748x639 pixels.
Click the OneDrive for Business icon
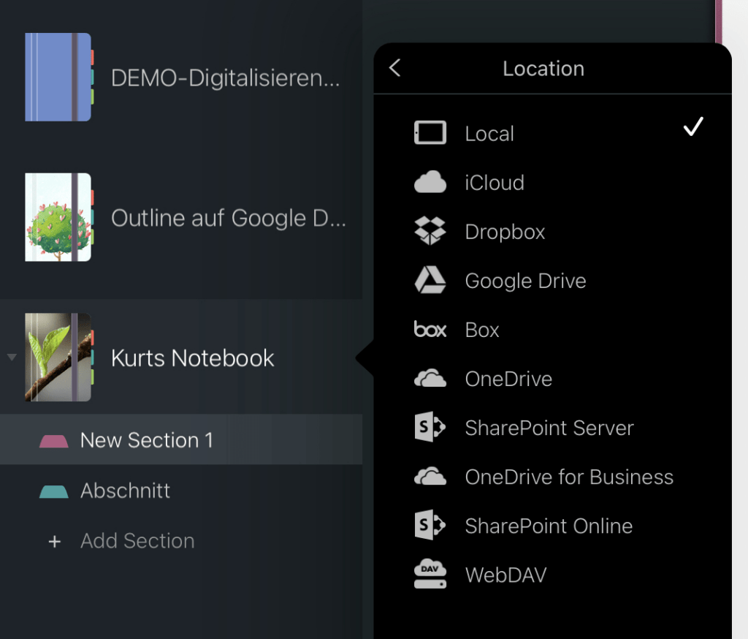pyautogui.click(x=430, y=476)
